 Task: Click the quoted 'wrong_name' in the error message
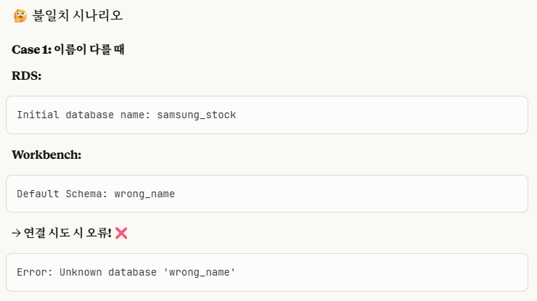200,272
